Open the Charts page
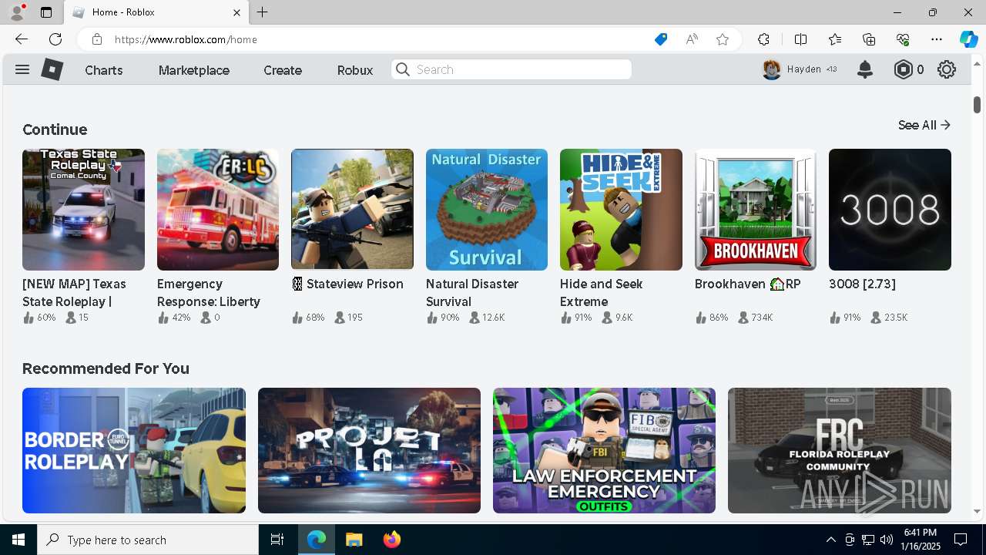Image resolution: width=986 pixels, height=555 pixels. click(x=104, y=70)
